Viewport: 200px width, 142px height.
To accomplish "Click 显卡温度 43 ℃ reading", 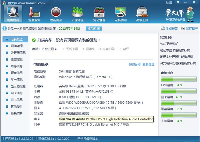I will point(172,97).
